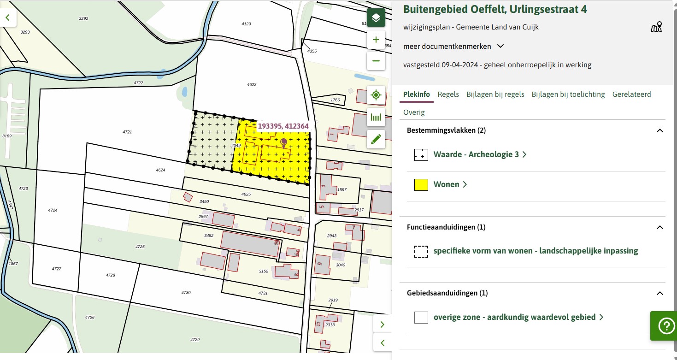Collapse the Gebiedsaanduidingen section
The height and width of the screenshot is (360, 677).
pos(659,293)
